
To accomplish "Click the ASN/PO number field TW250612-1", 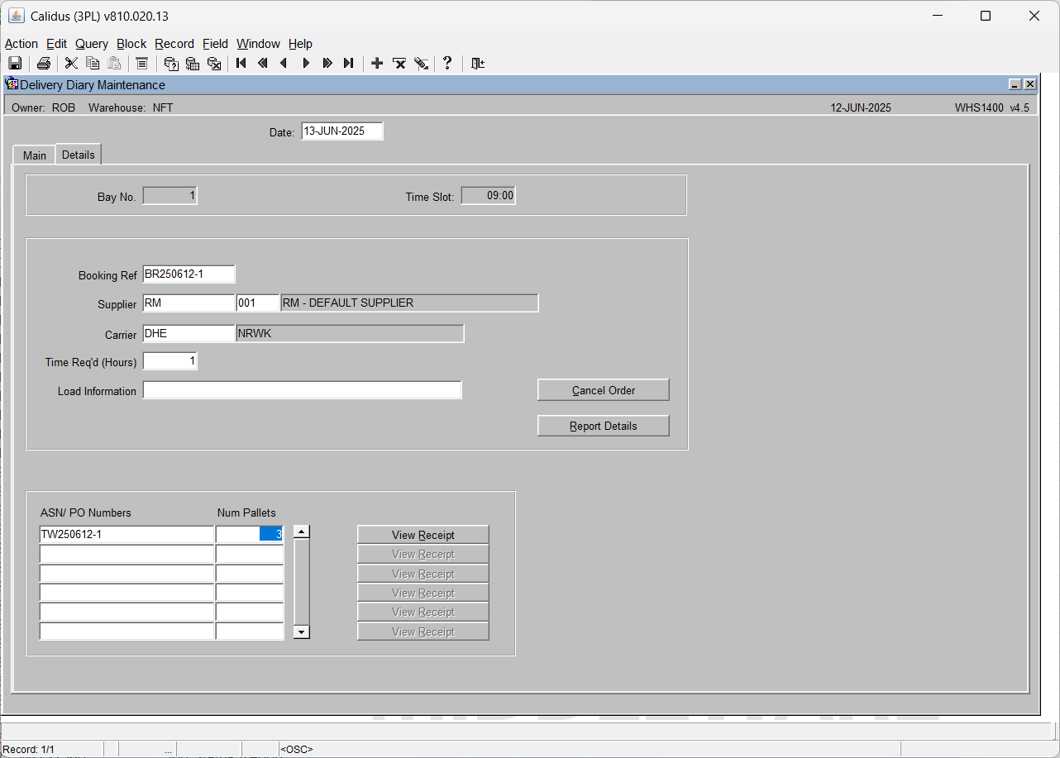I will 127,535.
